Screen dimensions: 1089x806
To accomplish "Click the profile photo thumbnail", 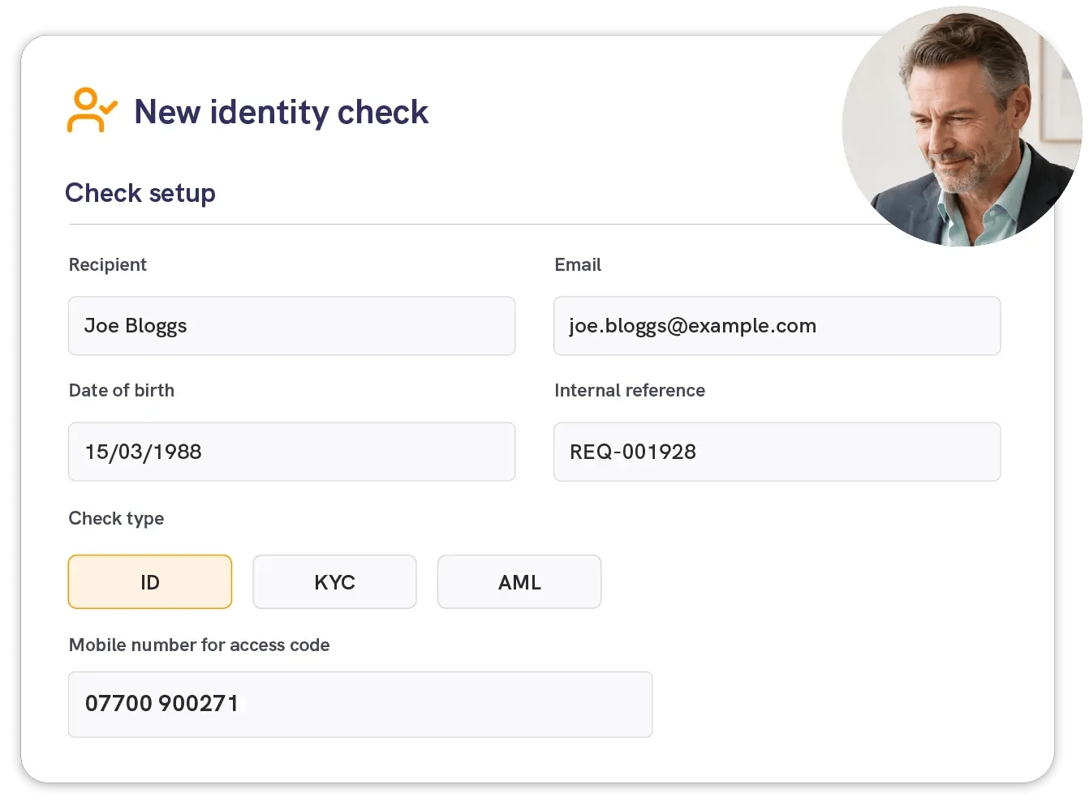I will tap(962, 126).
